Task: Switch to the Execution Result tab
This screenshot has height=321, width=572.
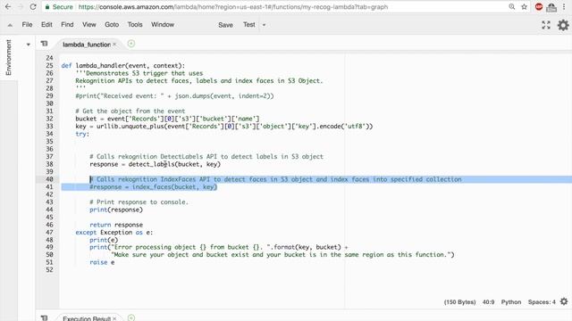Action: (x=87, y=318)
